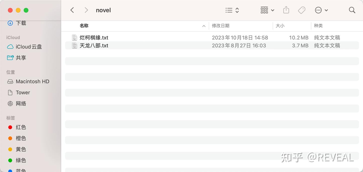The image size is (363, 172).
Task: Open Macintosh HD location
Action: tap(32, 81)
